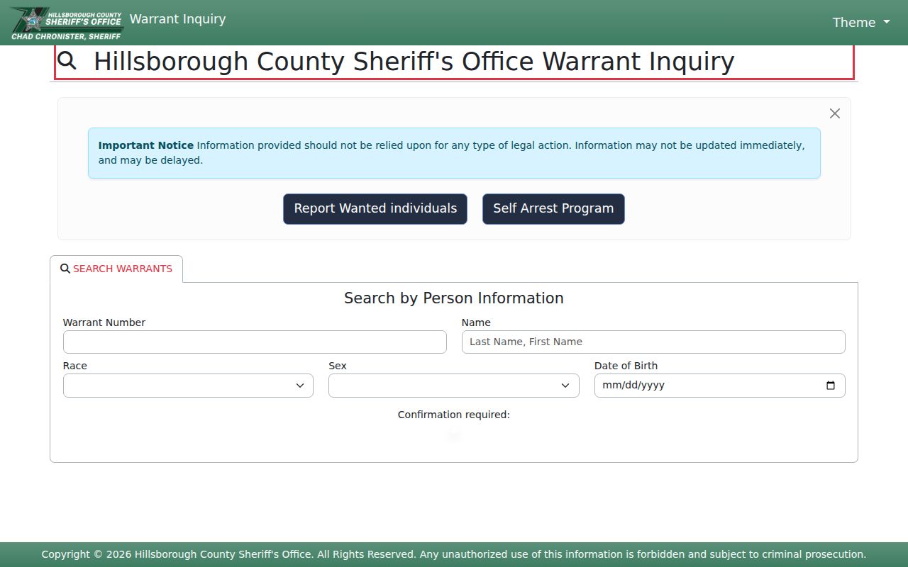The width and height of the screenshot is (908, 567).
Task: Switch to the SEARCH WARRANTS tab
Action: [x=116, y=269]
